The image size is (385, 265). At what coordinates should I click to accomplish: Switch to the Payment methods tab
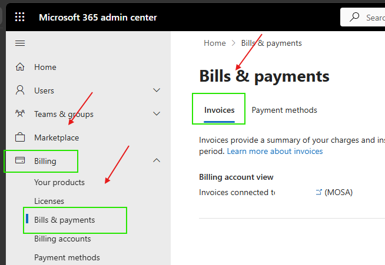[284, 110]
